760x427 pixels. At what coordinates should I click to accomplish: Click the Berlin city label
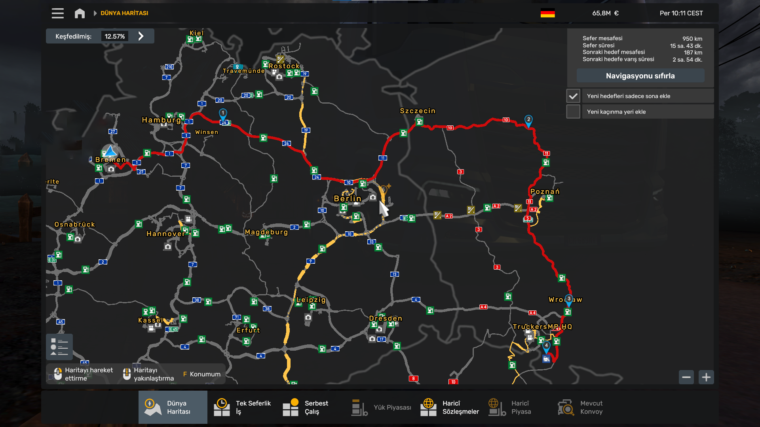coord(347,198)
